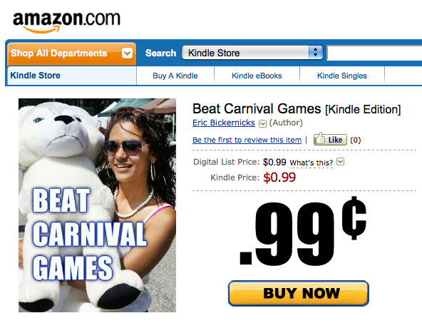Expand the author options arrow beside Eric Bickernicks
Viewport: 422px width, 323px height.
262,123
